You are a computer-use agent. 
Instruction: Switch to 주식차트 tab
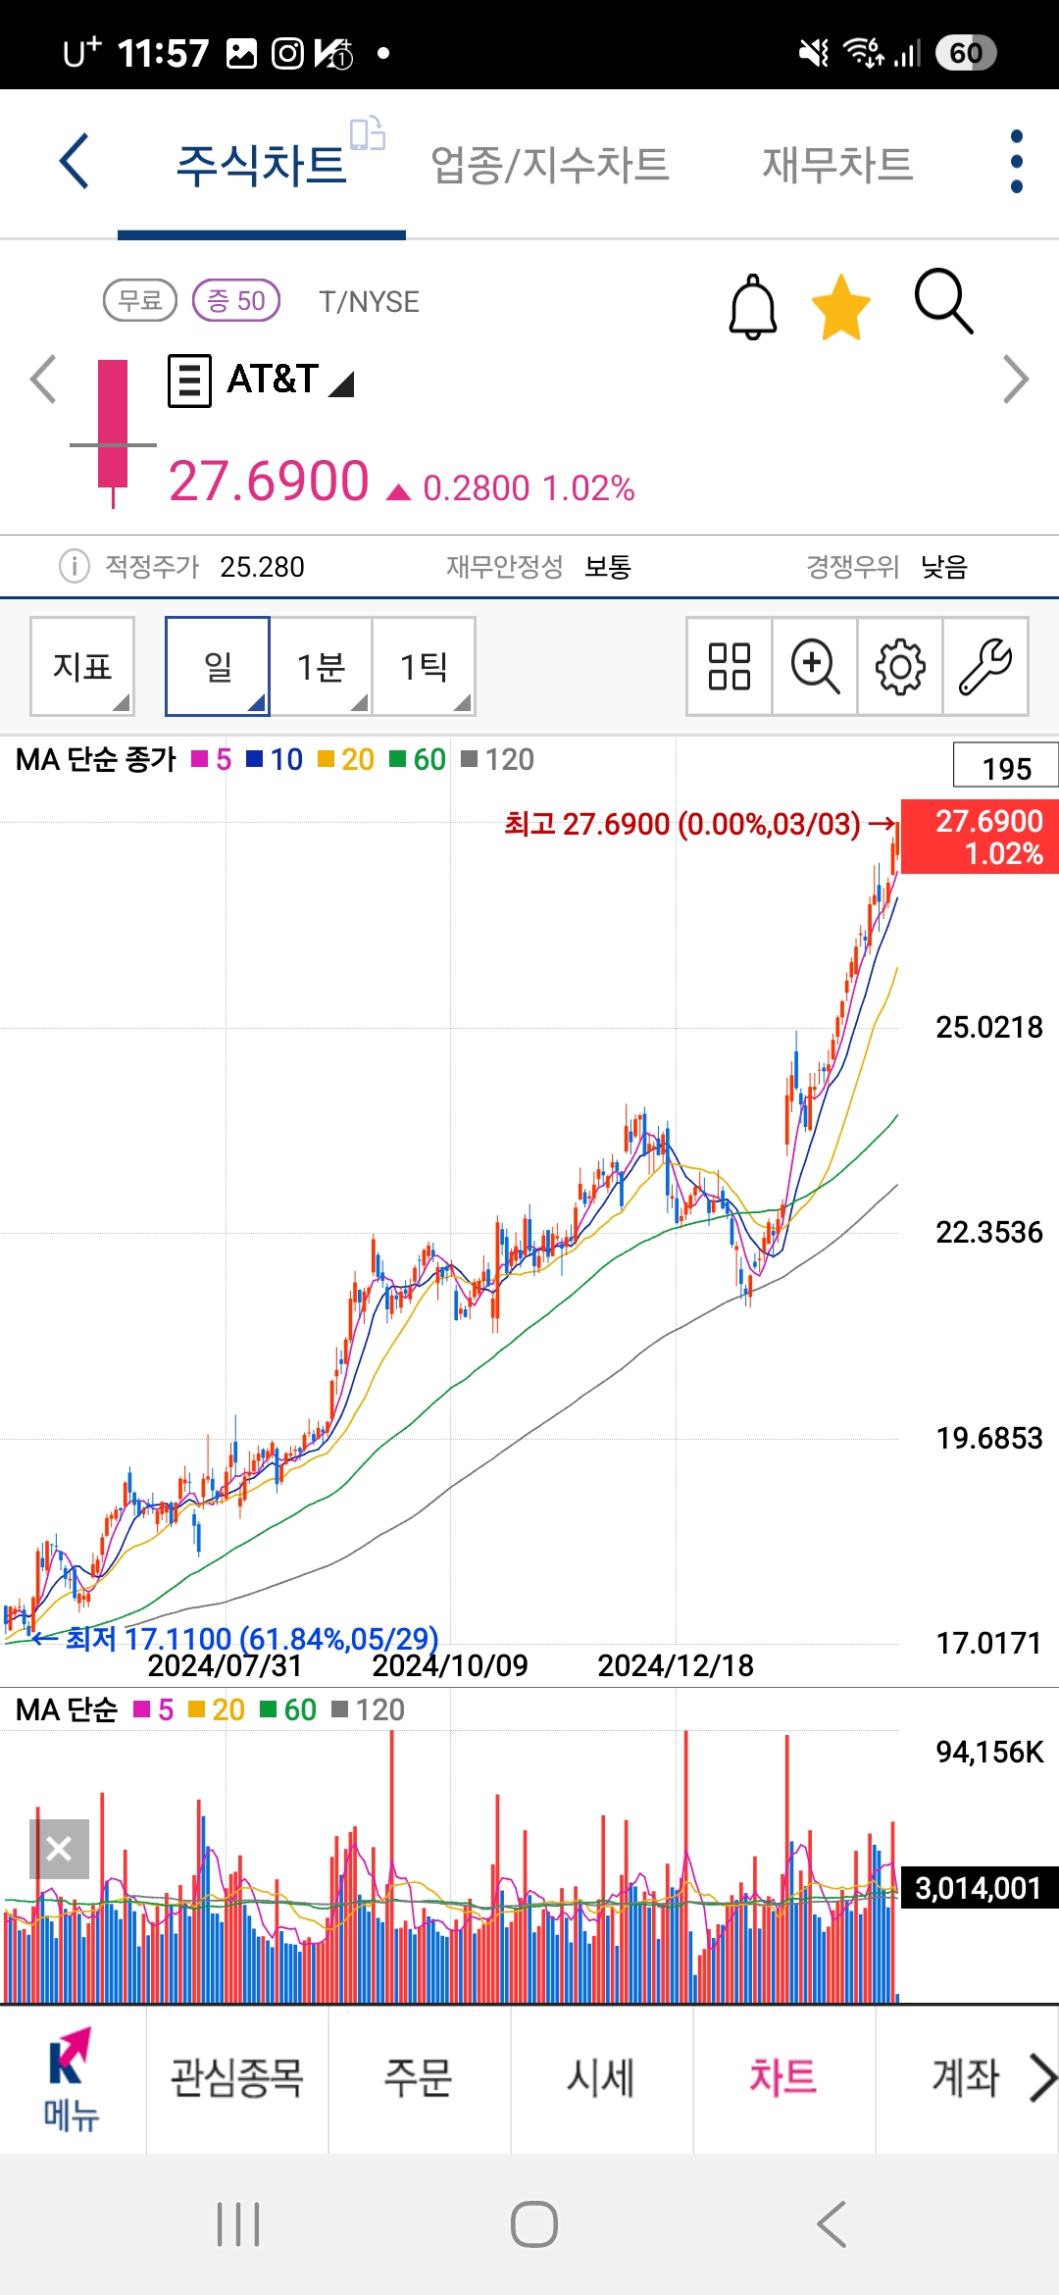coord(261,164)
